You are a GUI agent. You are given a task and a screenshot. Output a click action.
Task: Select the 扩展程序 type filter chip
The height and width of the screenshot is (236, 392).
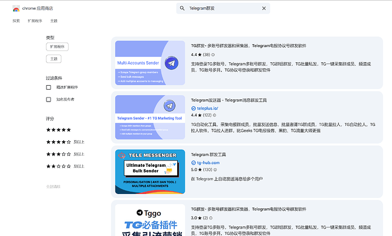pos(57,47)
